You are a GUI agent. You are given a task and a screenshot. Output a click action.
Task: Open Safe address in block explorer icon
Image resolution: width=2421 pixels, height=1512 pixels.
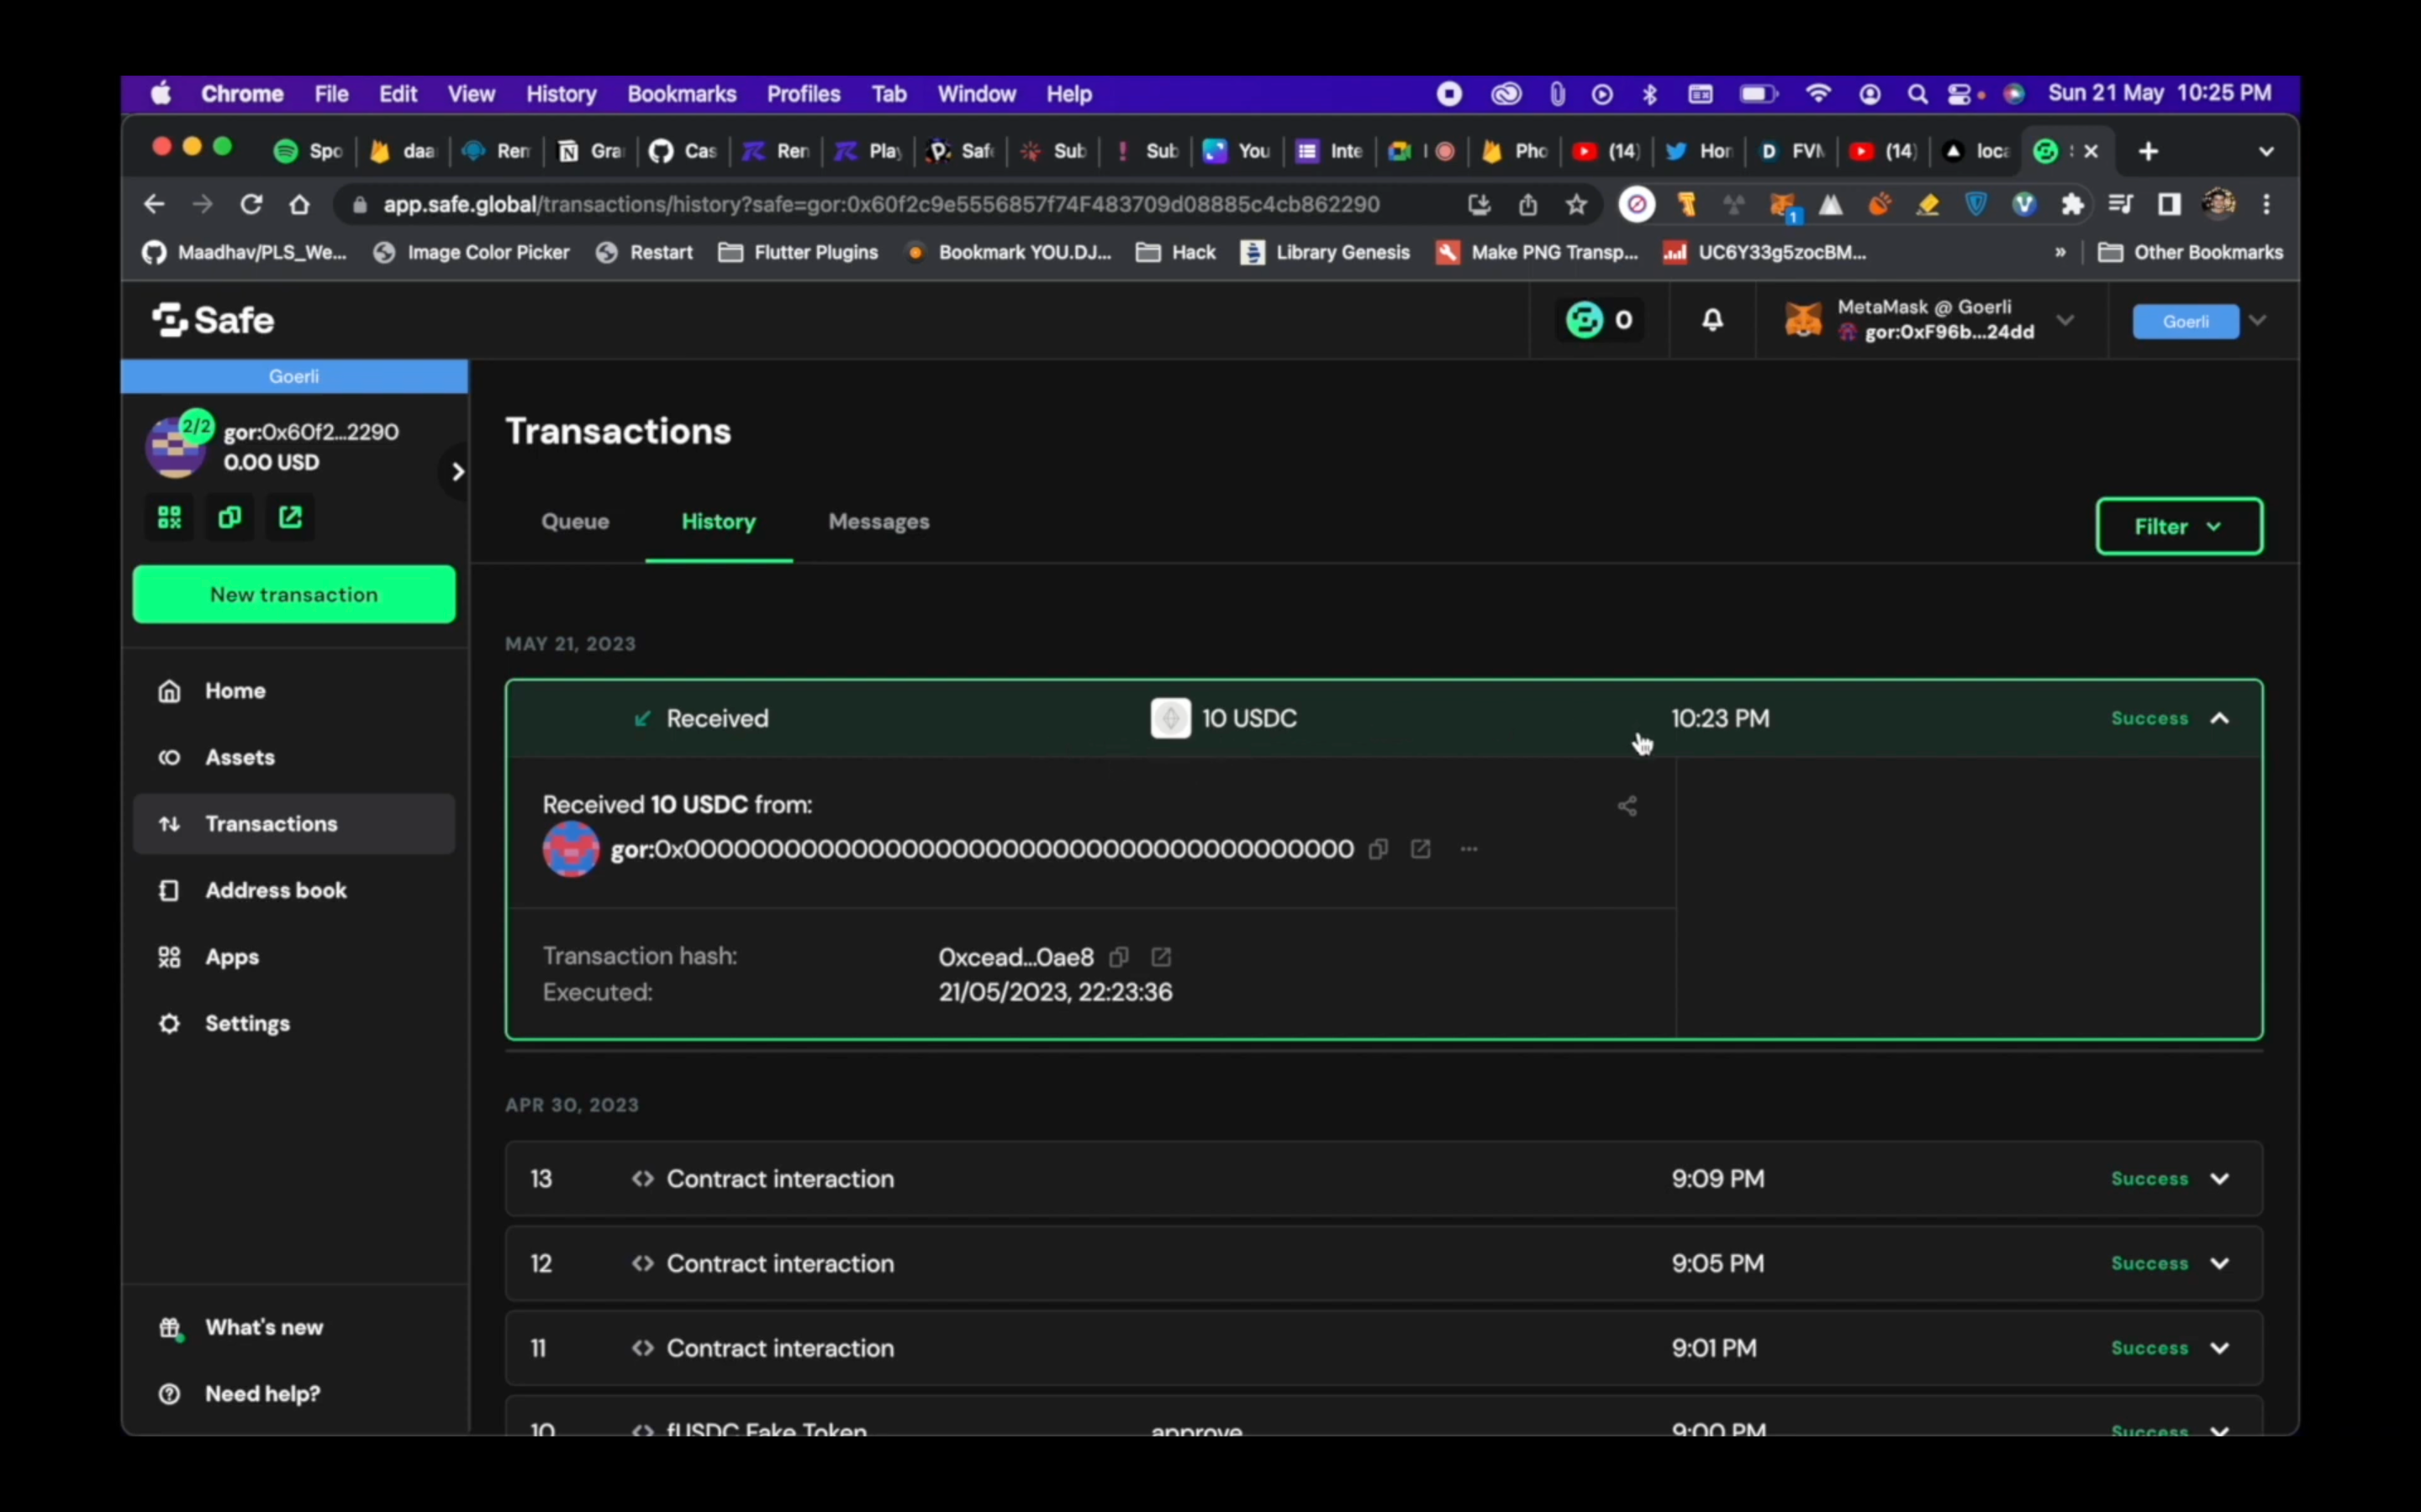click(x=290, y=517)
